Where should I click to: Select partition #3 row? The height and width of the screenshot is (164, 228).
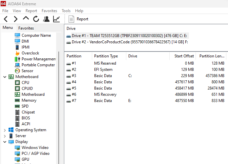[145, 76]
